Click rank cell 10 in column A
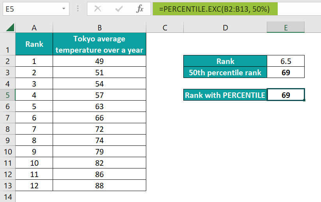This screenshot has width=321, height=202. pos(34,163)
